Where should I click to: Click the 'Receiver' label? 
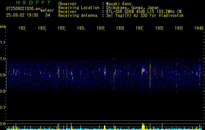coord(67,12)
